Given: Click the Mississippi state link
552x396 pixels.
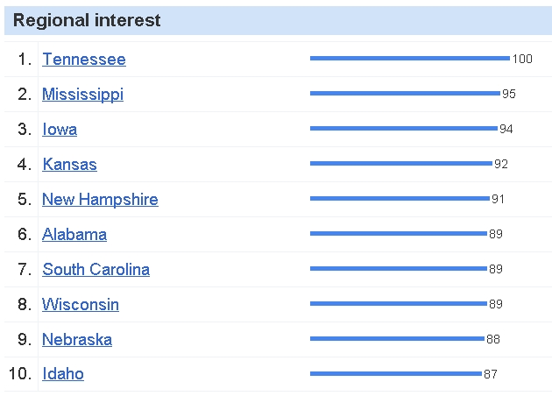Looking at the screenshot, I should (x=82, y=95).
